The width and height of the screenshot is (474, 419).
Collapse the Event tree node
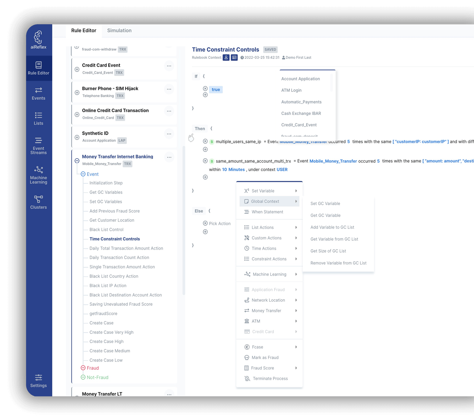(83, 174)
